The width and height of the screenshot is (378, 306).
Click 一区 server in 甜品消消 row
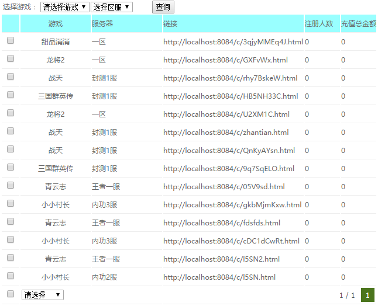coord(99,42)
